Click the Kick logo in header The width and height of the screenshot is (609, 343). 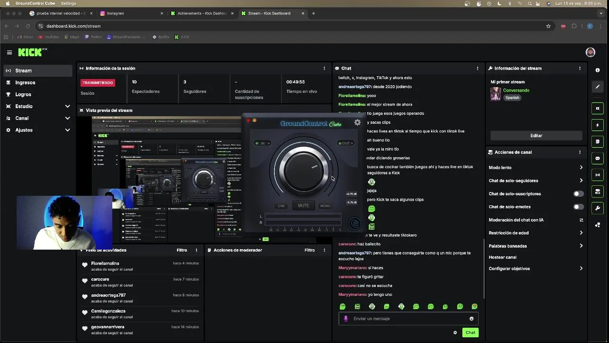pyautogui.click(x=31, y=52)
